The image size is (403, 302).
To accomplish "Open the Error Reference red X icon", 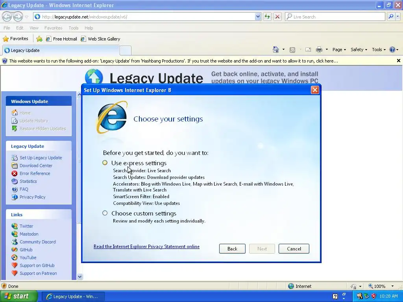I will click(x=15, y=173).
